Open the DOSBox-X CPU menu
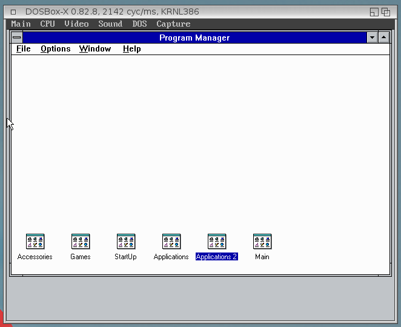This screenshot has width=401, height=327. click(47, 24)
